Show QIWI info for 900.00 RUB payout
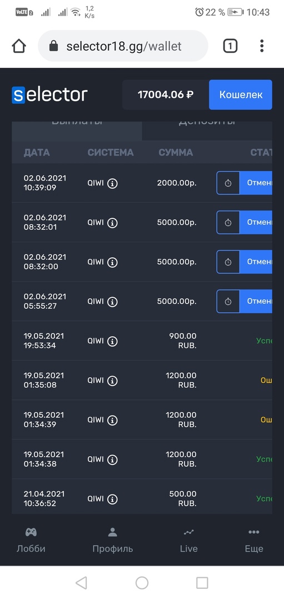Image resolution: width=284 pixels, height=600 pixels. coord(112,341)
